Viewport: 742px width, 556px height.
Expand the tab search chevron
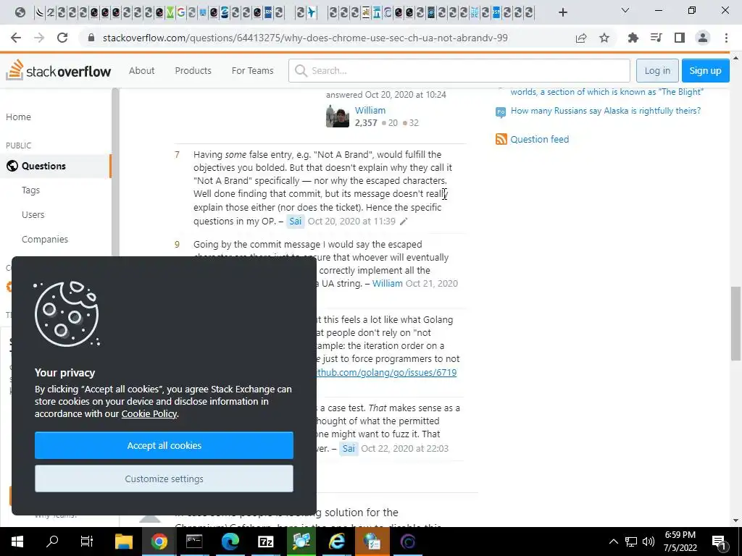(x=625, y=10)
